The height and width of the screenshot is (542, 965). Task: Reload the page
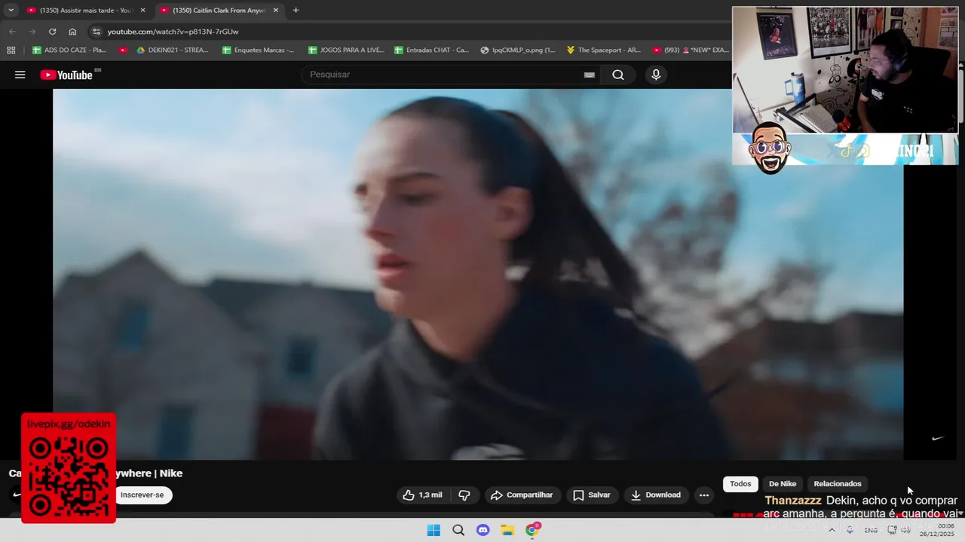click(52, 32)
